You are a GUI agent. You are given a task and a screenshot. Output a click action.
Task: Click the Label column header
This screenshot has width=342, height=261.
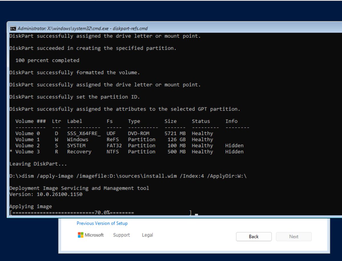[x=75, y=121]
